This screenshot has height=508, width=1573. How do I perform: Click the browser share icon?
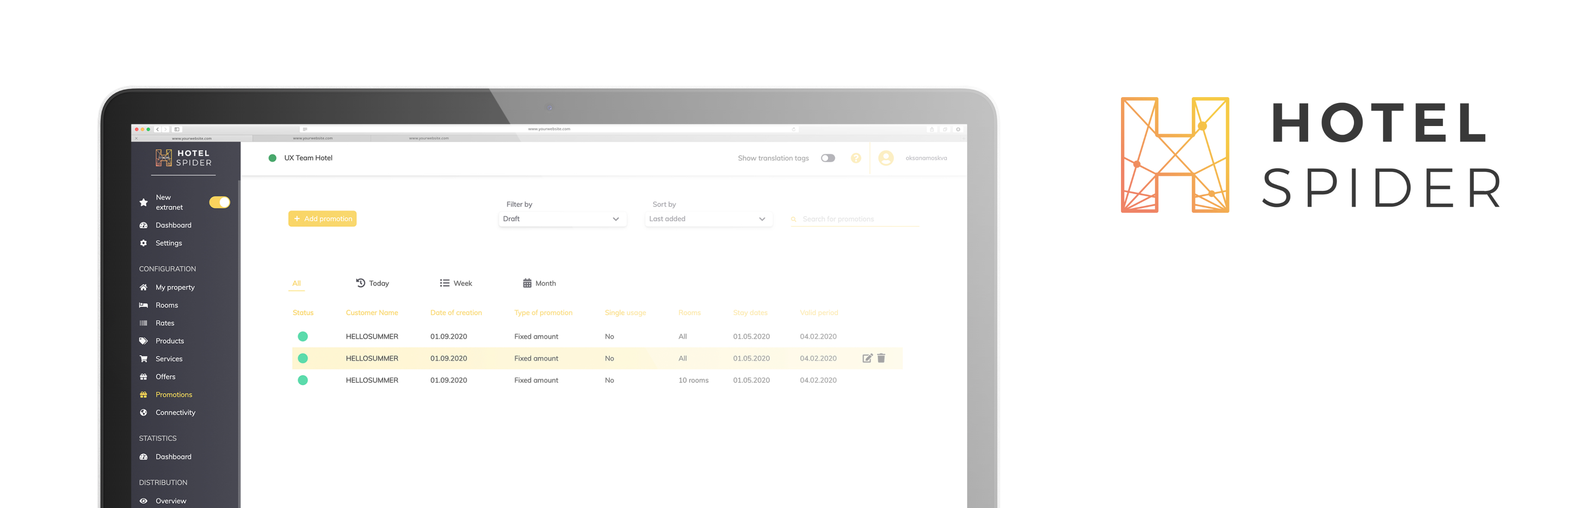click(x=932, y=129)
